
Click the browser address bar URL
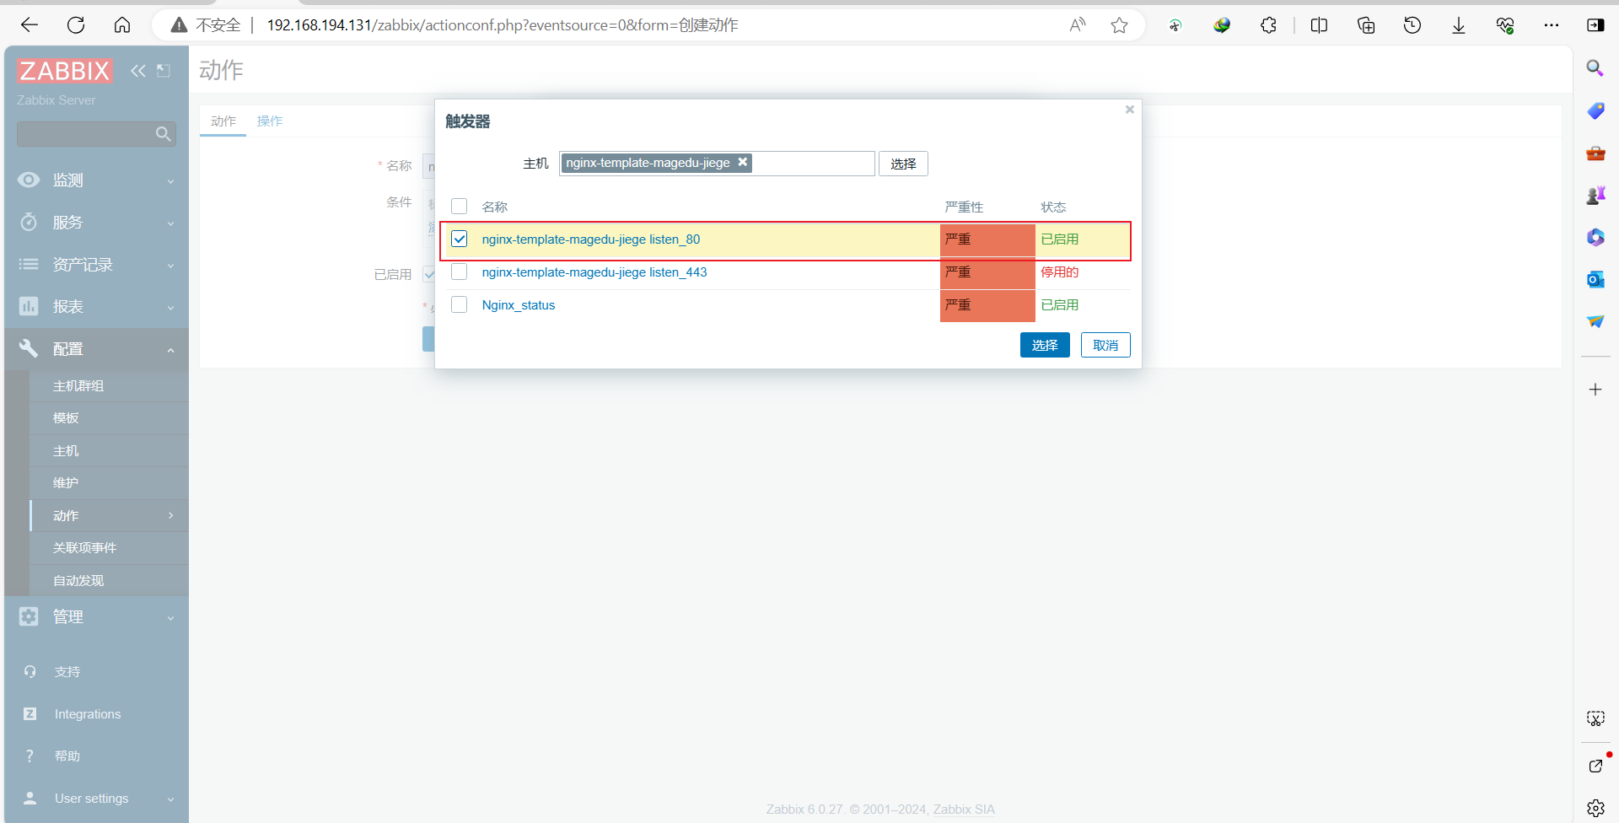pyautogui.click(x=503, y=25)
